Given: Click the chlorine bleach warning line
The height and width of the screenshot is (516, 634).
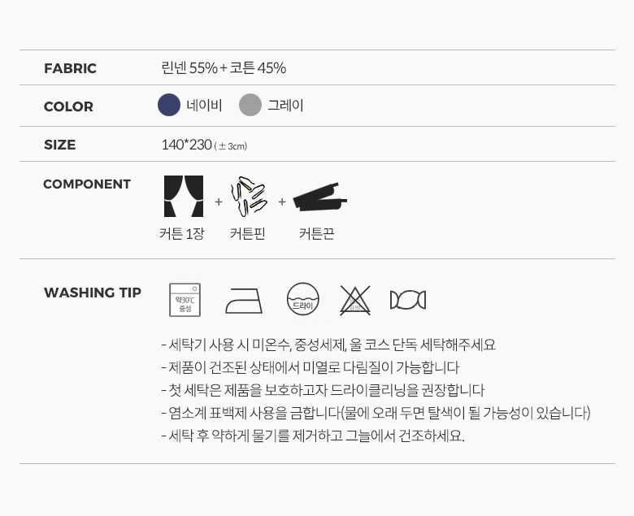Looking at the screenshot, I should 376,413.
